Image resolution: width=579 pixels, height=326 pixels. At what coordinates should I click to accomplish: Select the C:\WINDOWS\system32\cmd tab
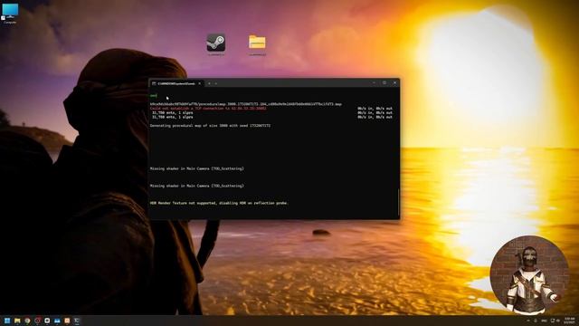[x=176, y=83]
